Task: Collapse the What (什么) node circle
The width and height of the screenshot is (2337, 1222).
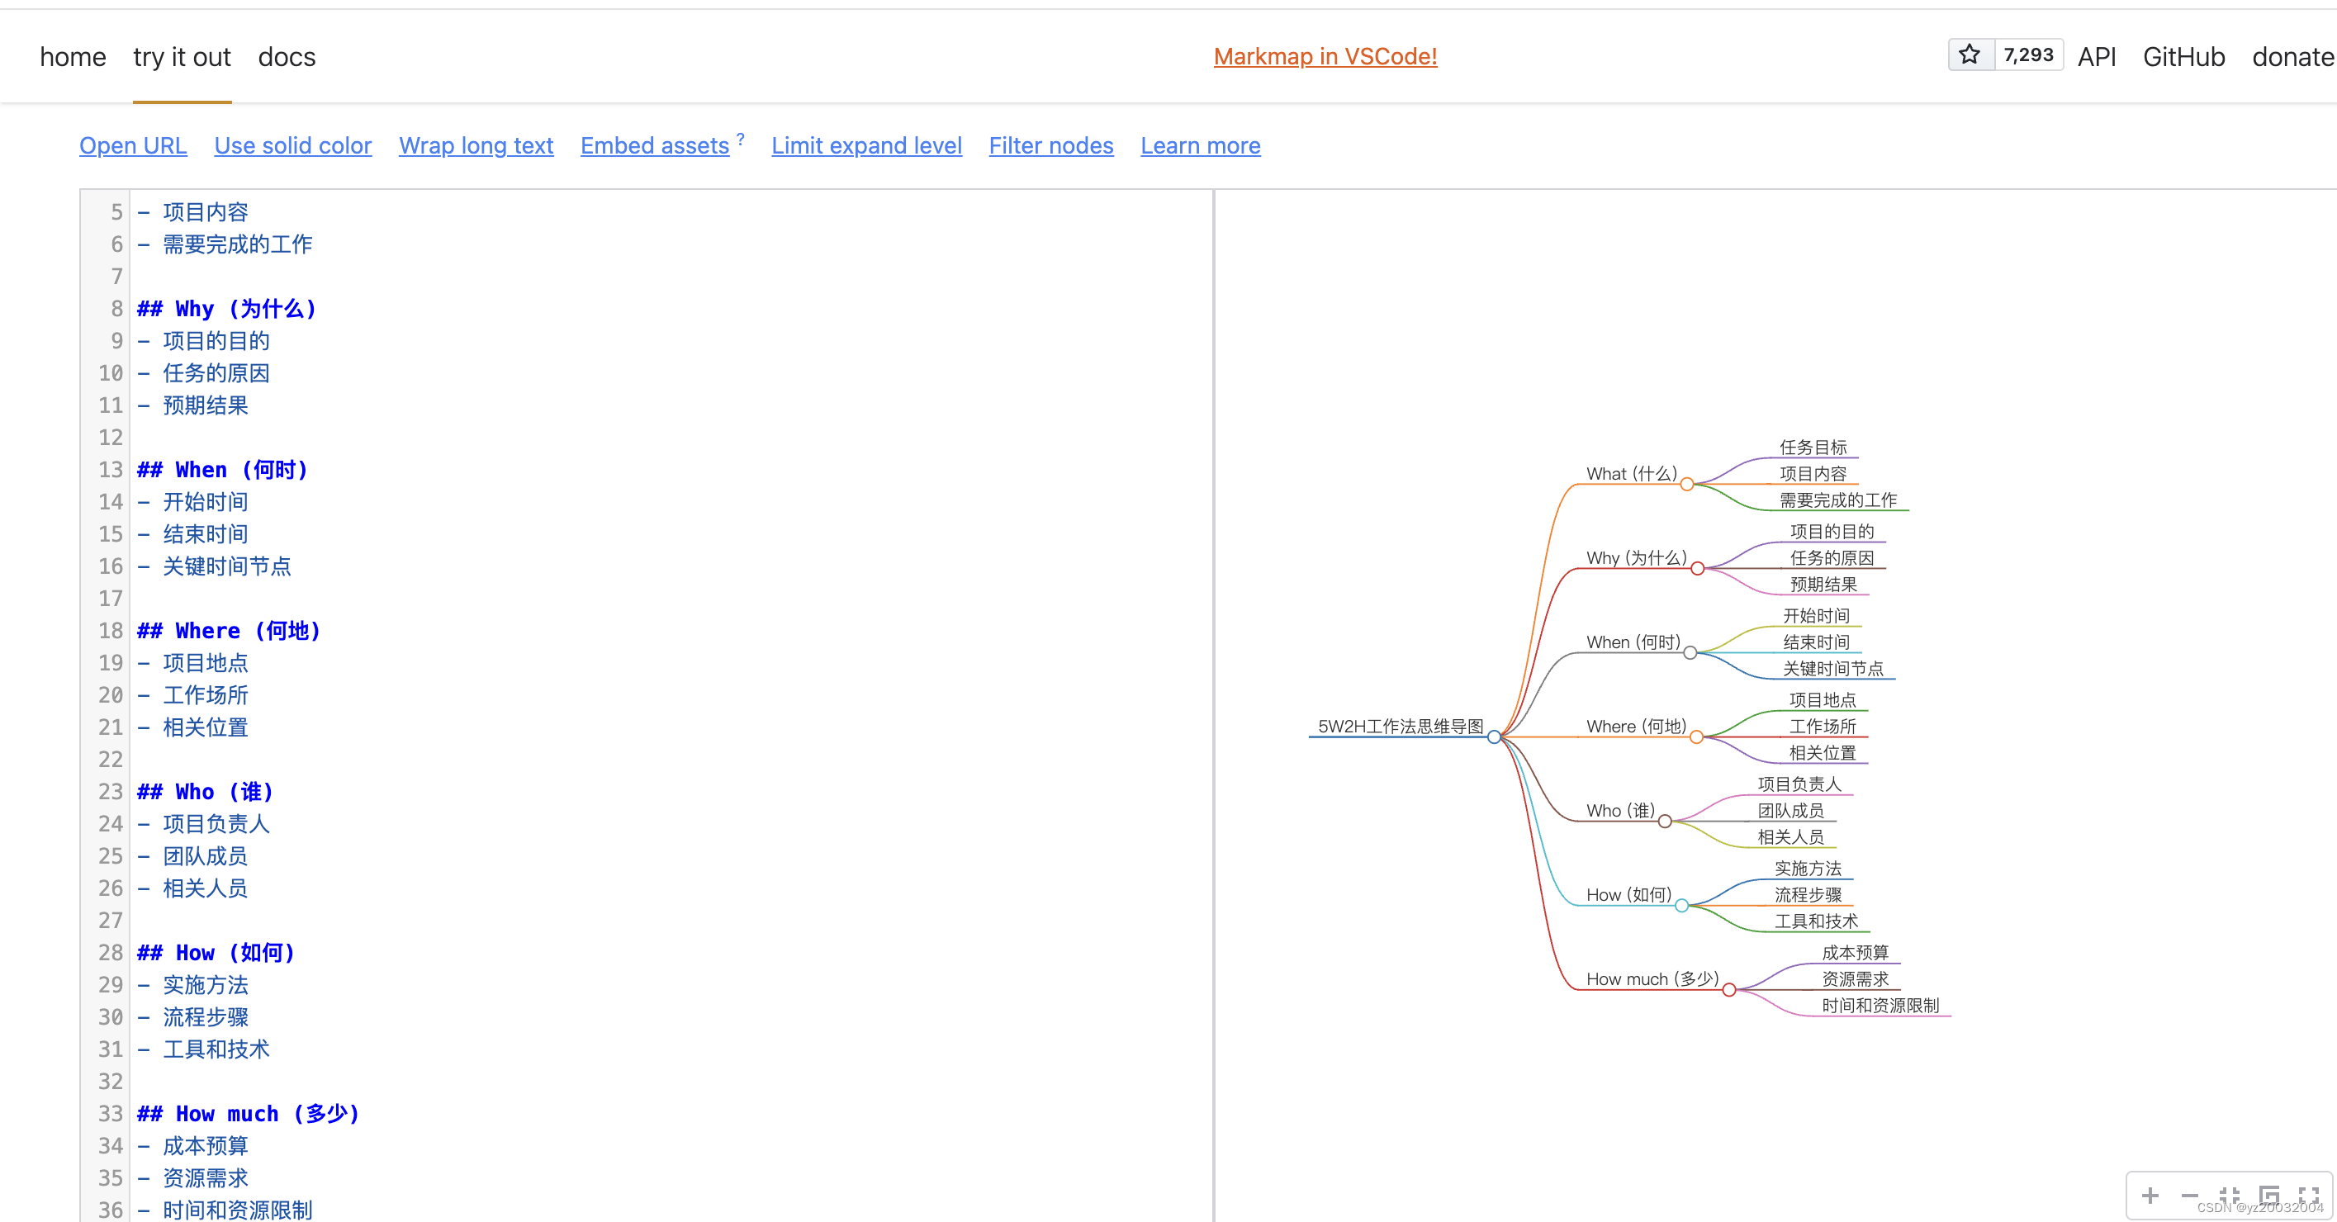Action: point(1686,485)
